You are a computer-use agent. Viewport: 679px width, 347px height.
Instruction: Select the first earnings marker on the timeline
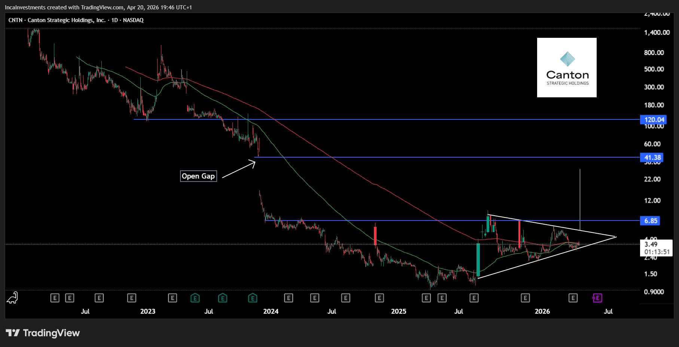(x=55, y=298)
